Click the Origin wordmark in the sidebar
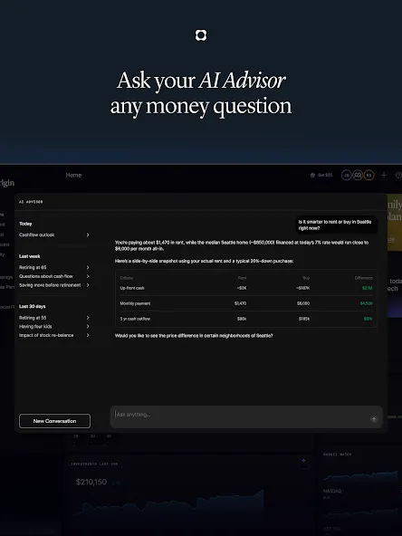Screen dimensions: 402x536 [x=7, y=183]
